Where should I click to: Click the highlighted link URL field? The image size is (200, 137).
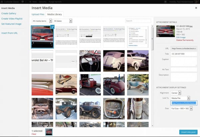[184, 103]
